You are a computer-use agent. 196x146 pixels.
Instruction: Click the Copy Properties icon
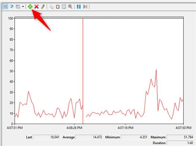tap(51, 6)
